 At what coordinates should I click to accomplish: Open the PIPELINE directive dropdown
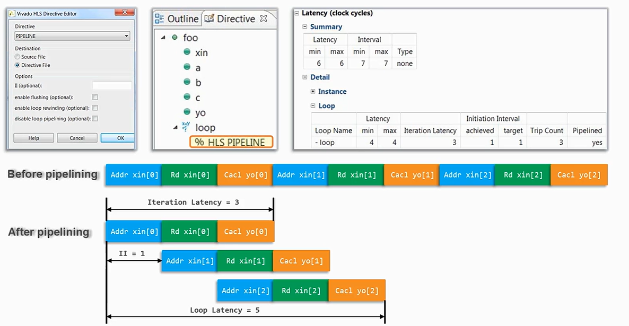click(72, 36)
